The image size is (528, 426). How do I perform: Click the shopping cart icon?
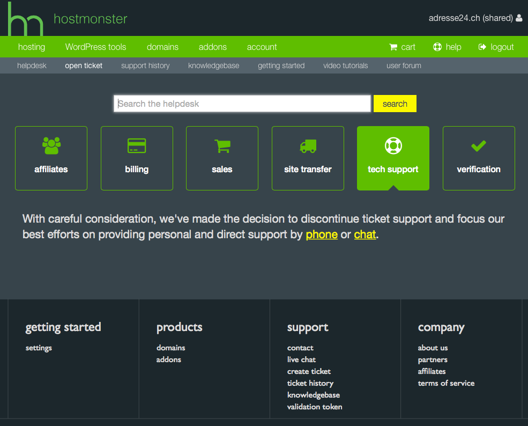coord(393,47)
